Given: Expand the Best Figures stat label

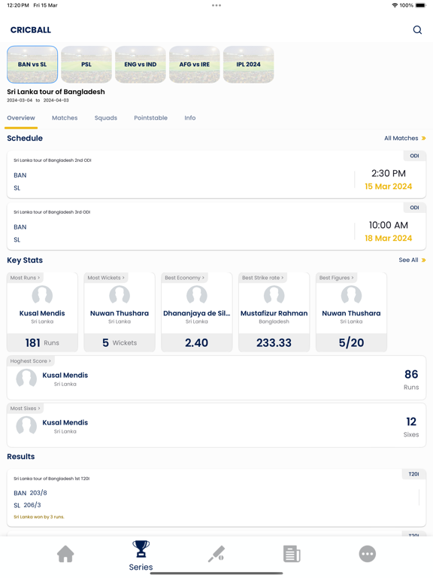Looking at the screenshot, I should 337,278.
